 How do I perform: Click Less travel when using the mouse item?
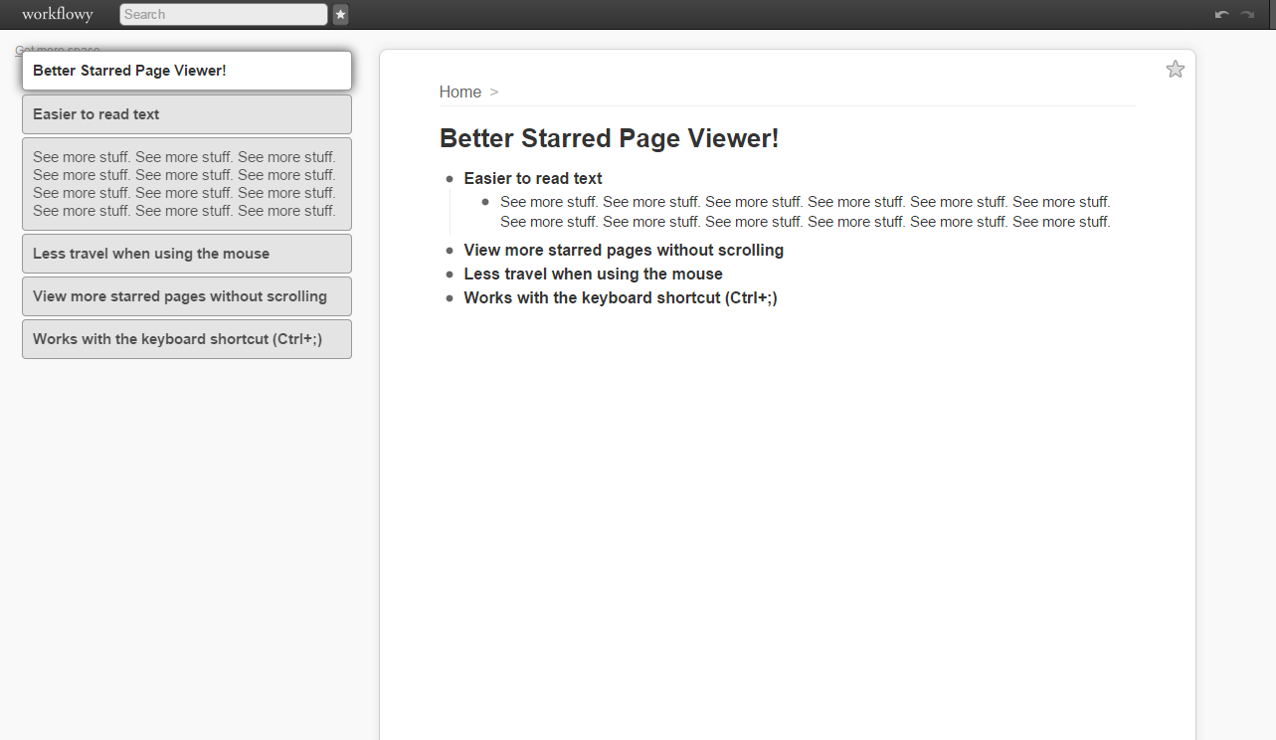pyautogui.click(x=594, y=275)
